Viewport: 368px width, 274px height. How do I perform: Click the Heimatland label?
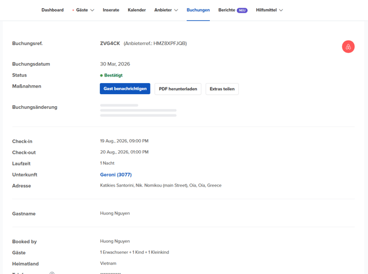pos(25,264)
